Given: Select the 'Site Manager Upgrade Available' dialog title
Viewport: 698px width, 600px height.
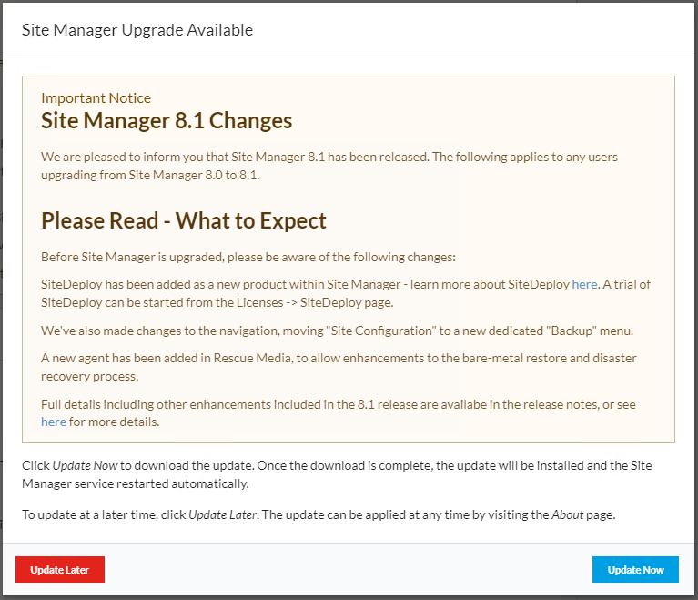Looking at the screenshot, I should tap(137, 30).
